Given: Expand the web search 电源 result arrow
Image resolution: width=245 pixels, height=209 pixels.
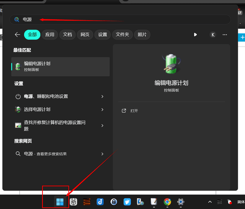Looking at the screenshot, I should tap(102, 154).
